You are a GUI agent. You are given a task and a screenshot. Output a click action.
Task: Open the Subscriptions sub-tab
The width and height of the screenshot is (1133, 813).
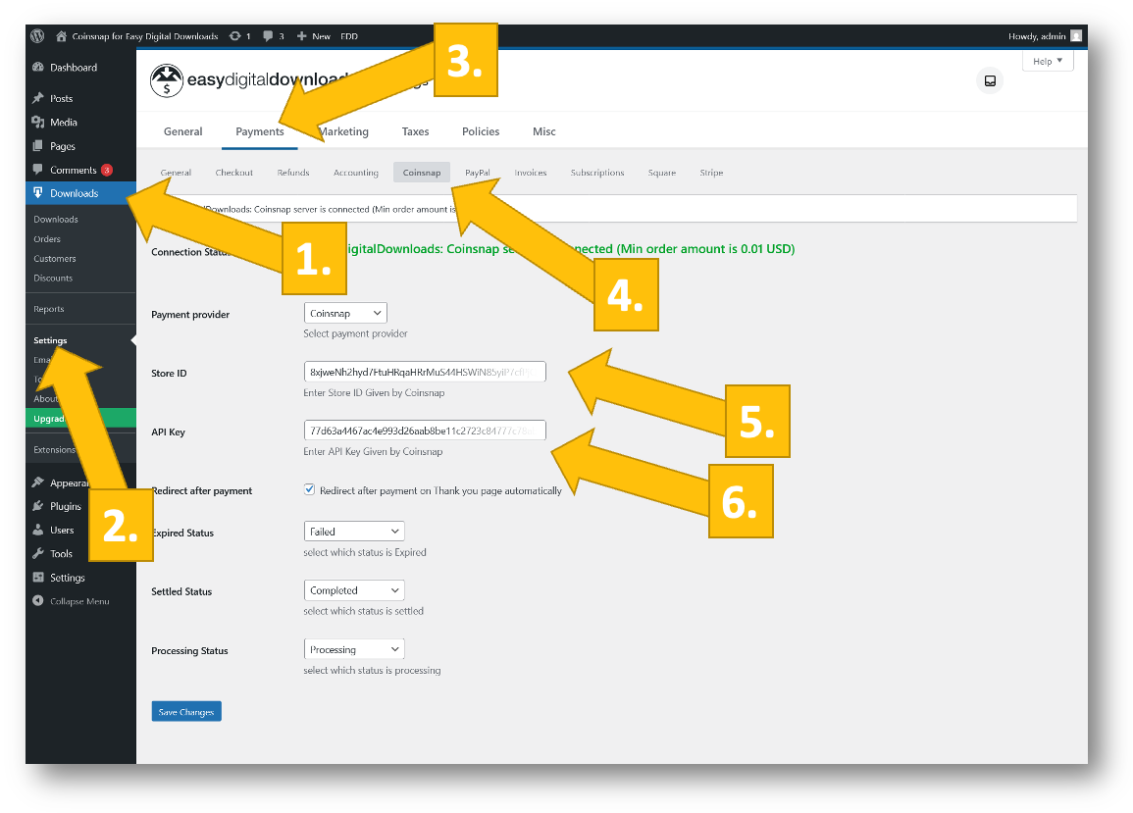597,172
